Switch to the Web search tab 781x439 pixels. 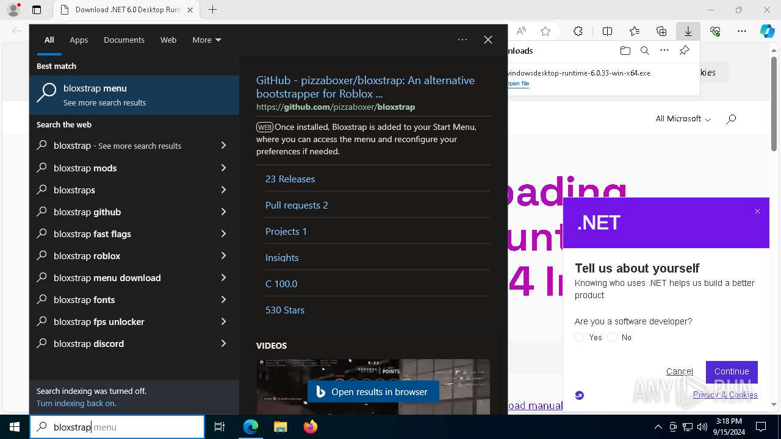[168, 40]
